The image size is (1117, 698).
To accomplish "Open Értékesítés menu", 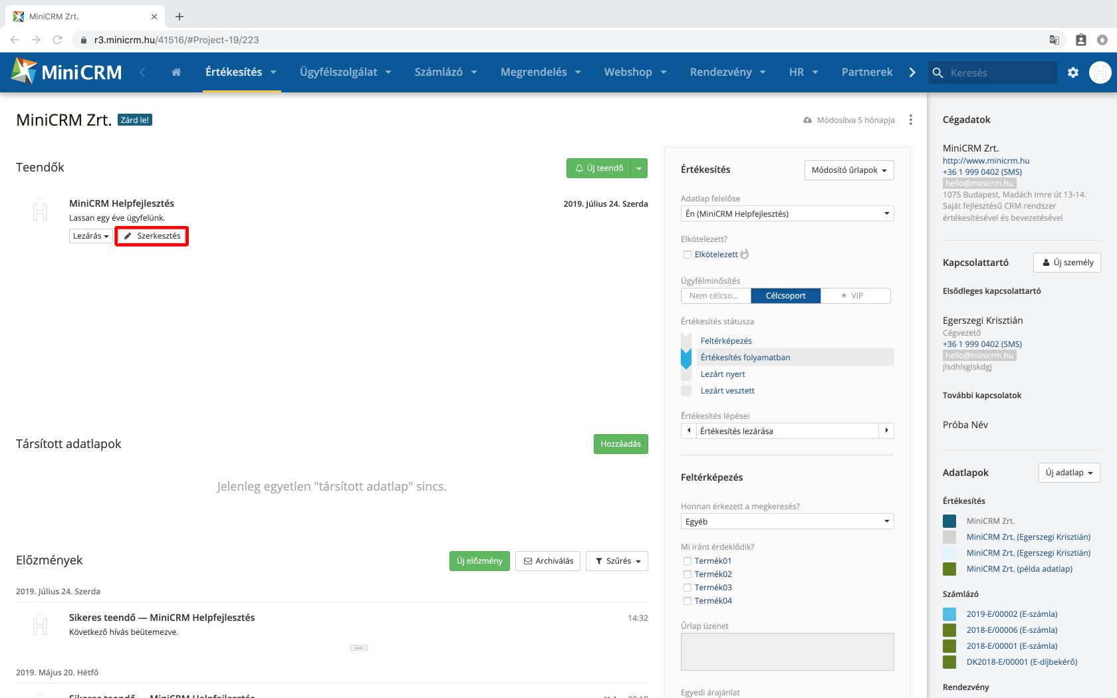I will [241, 72].
